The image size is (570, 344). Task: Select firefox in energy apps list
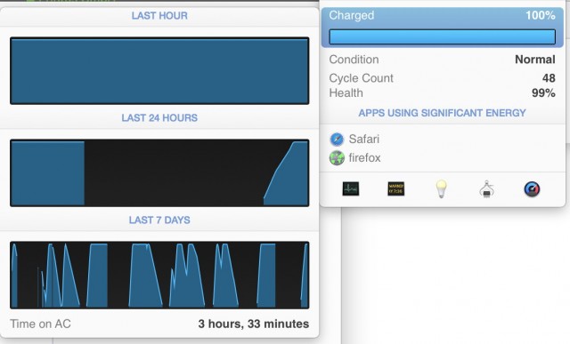pyautogui.click(x=364, y=158)
